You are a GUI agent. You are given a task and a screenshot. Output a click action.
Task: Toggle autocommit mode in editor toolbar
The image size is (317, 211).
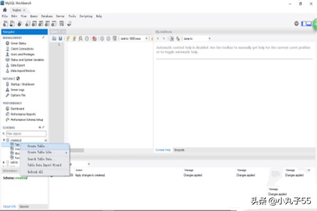115,39
